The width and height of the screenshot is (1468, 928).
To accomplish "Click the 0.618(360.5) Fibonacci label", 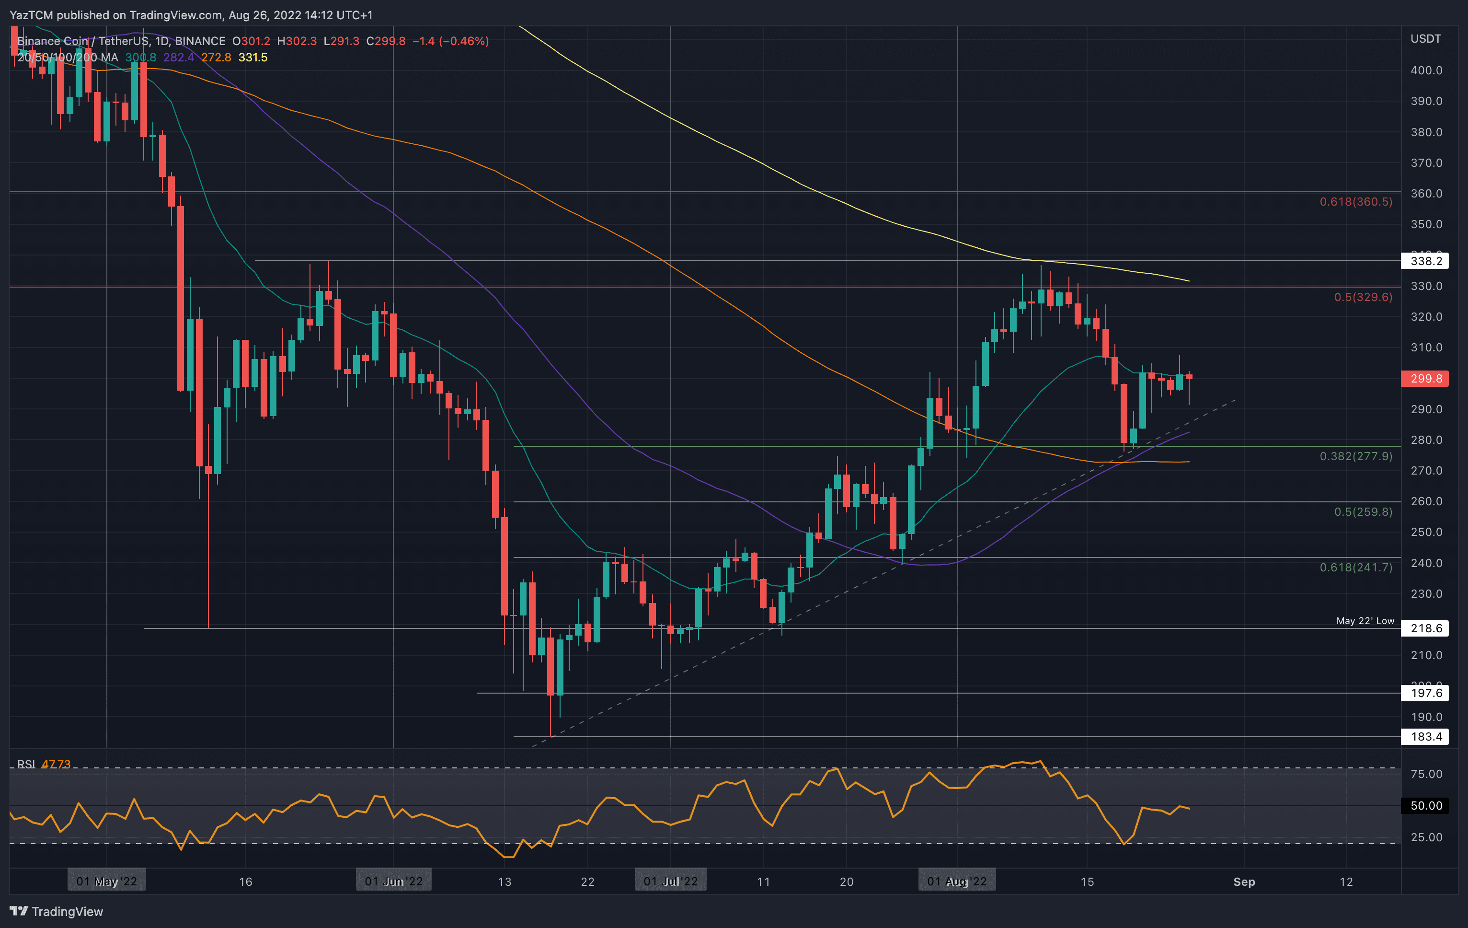I will point(1355,202).
